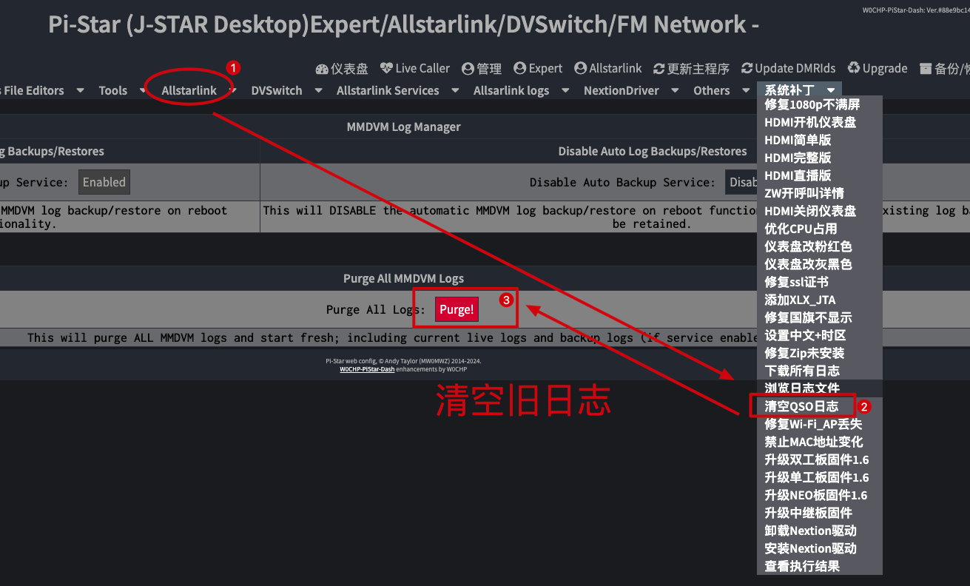Select 查看执行结果 menu entry
Image resolution: width=970 pixels, height=586 pixels.
tap(802, 566)
